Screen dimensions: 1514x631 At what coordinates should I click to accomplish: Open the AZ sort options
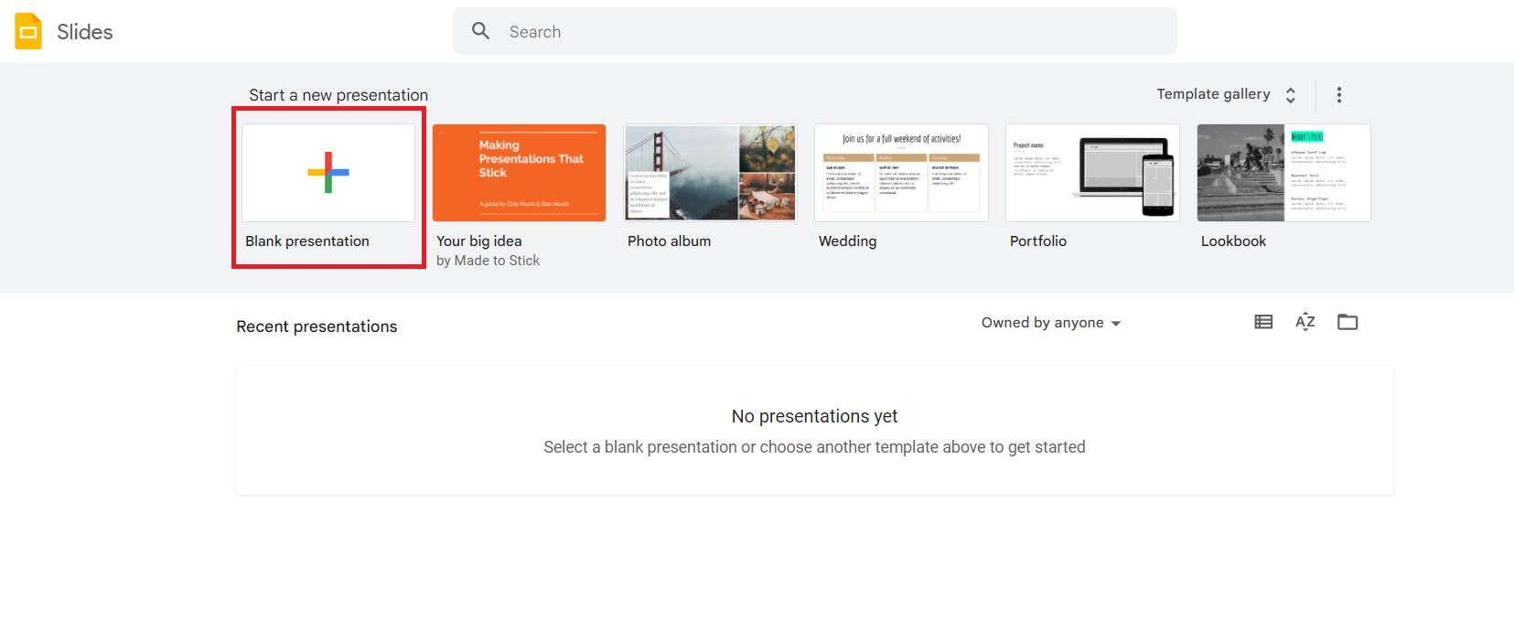[x=1305, y=322]
